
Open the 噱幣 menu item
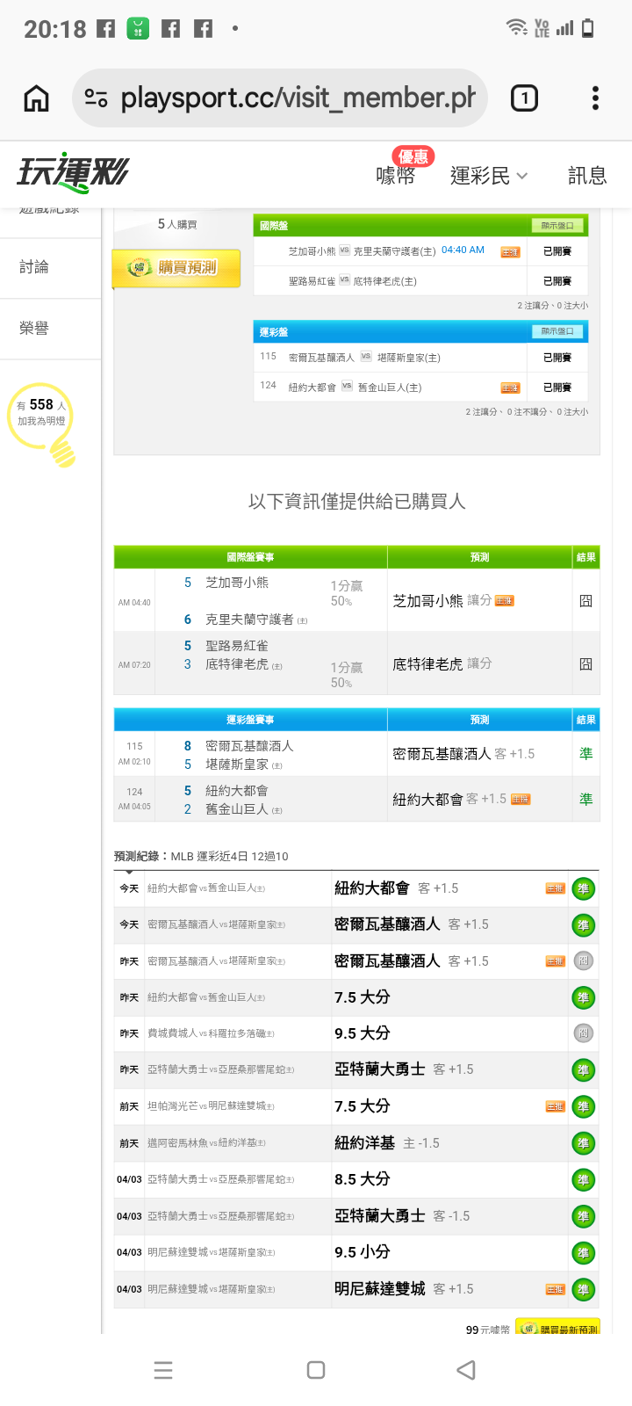395,175
